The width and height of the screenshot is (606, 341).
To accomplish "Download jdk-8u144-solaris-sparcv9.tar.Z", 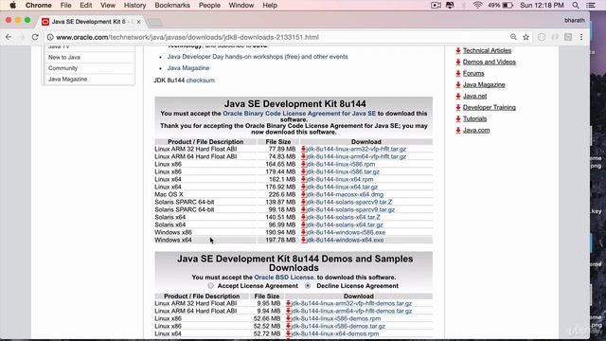I will click(349, 202).
